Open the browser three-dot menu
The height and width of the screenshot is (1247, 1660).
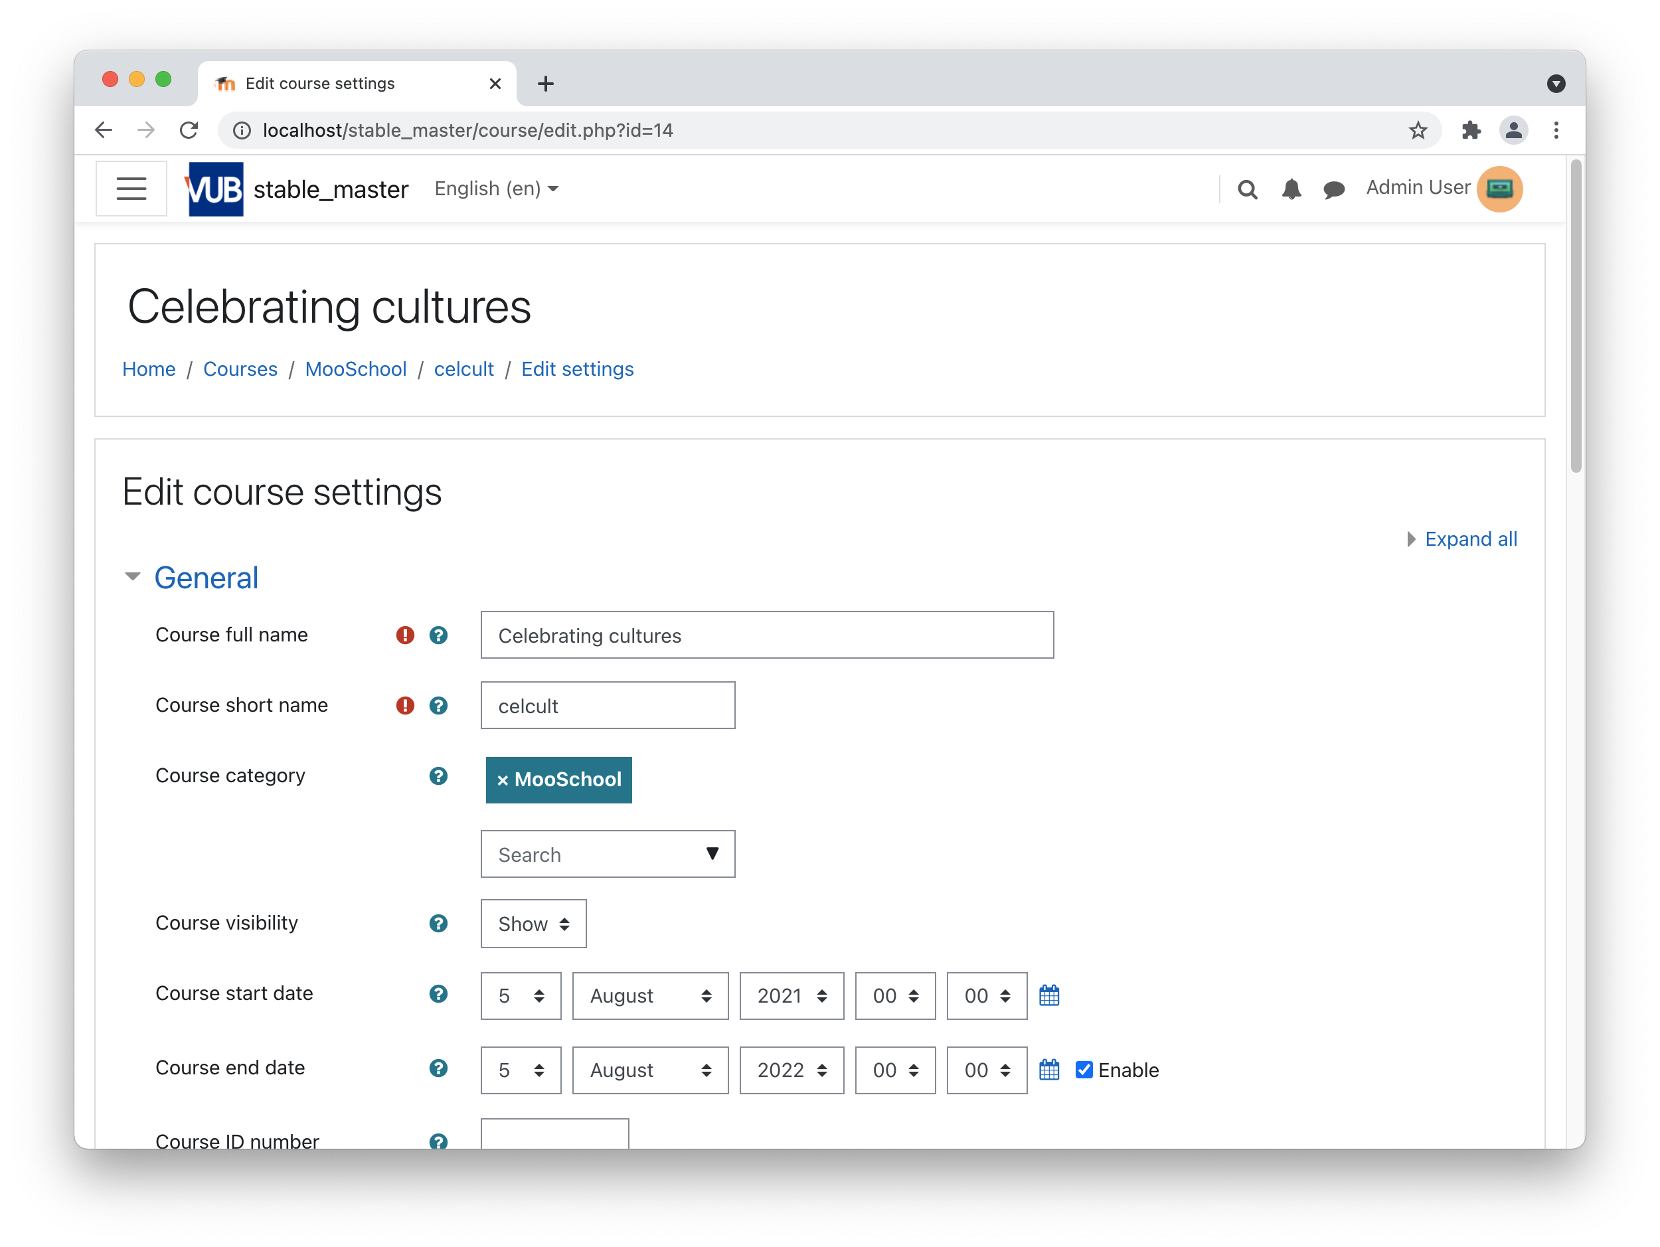click(1556, 131)
